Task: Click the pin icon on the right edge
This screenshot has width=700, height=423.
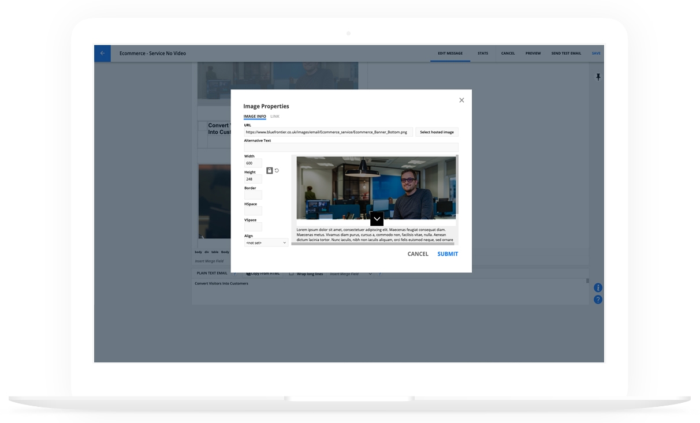Action: click(x=598, y=76)
